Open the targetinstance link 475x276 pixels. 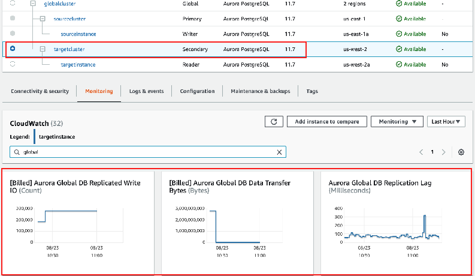78,65
